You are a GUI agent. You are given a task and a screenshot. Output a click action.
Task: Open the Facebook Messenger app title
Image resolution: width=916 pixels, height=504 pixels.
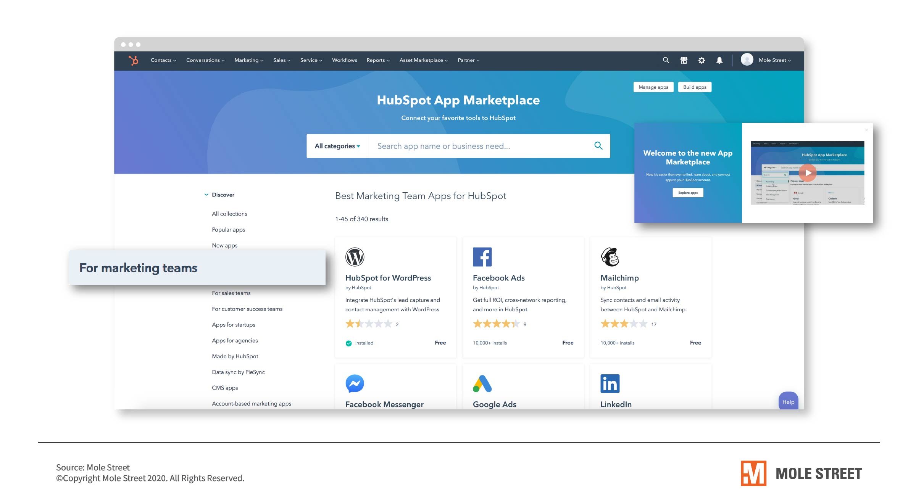tap(384, 404)
